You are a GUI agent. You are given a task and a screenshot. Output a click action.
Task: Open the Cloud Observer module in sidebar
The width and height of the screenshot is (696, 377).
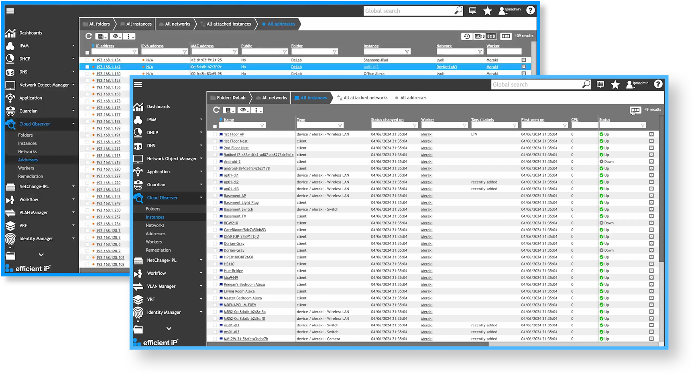pyautogui.click(x=162, y=198)
